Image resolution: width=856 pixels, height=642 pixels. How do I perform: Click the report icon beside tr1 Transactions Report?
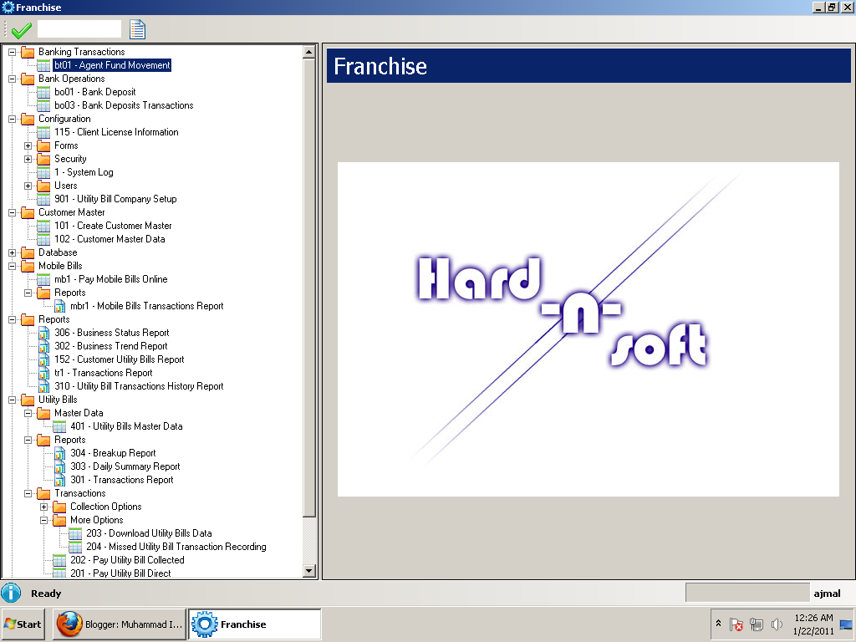pos(43,373)
